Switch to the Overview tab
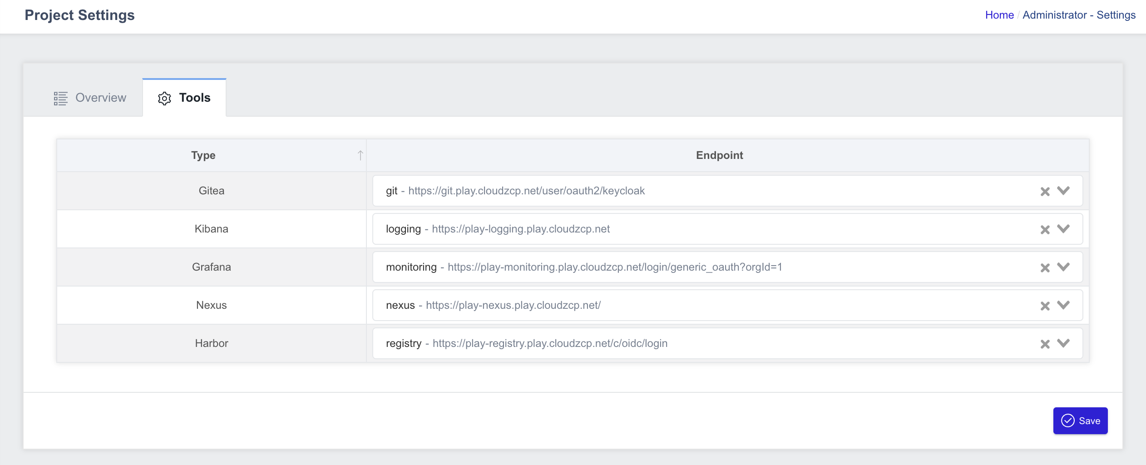Screen dimensions: 1146x465 (90, 98)
